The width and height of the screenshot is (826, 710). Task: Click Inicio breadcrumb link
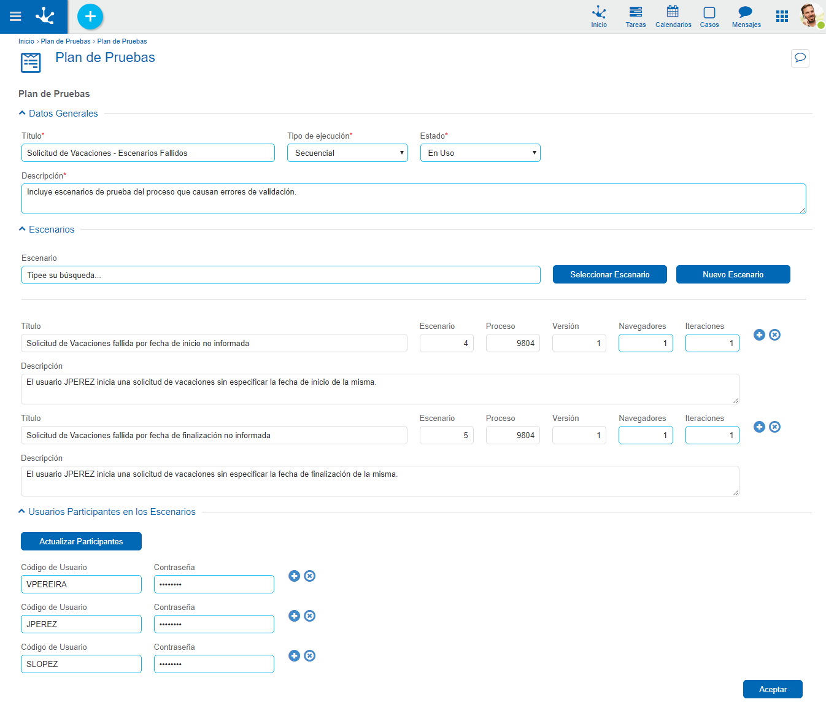point(26,41)
